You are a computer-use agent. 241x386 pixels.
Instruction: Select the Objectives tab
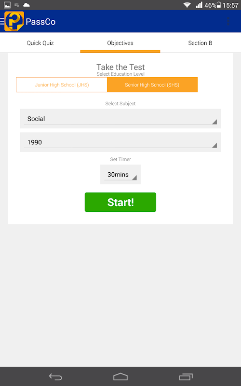point(120,43)
